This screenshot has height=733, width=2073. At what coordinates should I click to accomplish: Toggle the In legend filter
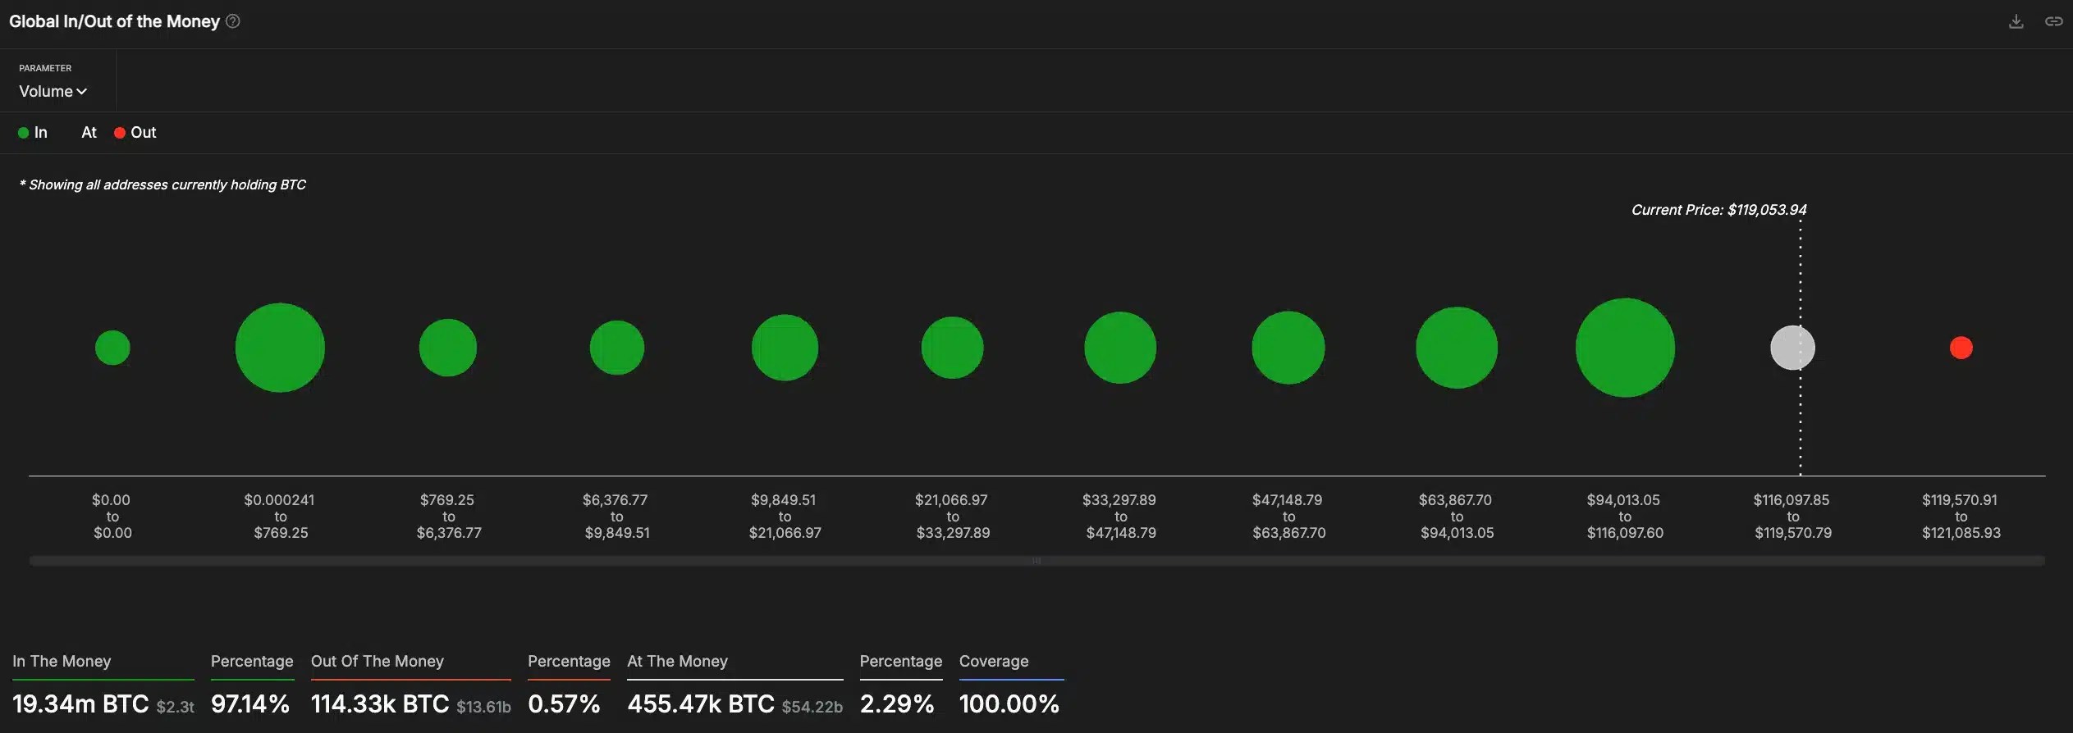(x=33, y=132)
